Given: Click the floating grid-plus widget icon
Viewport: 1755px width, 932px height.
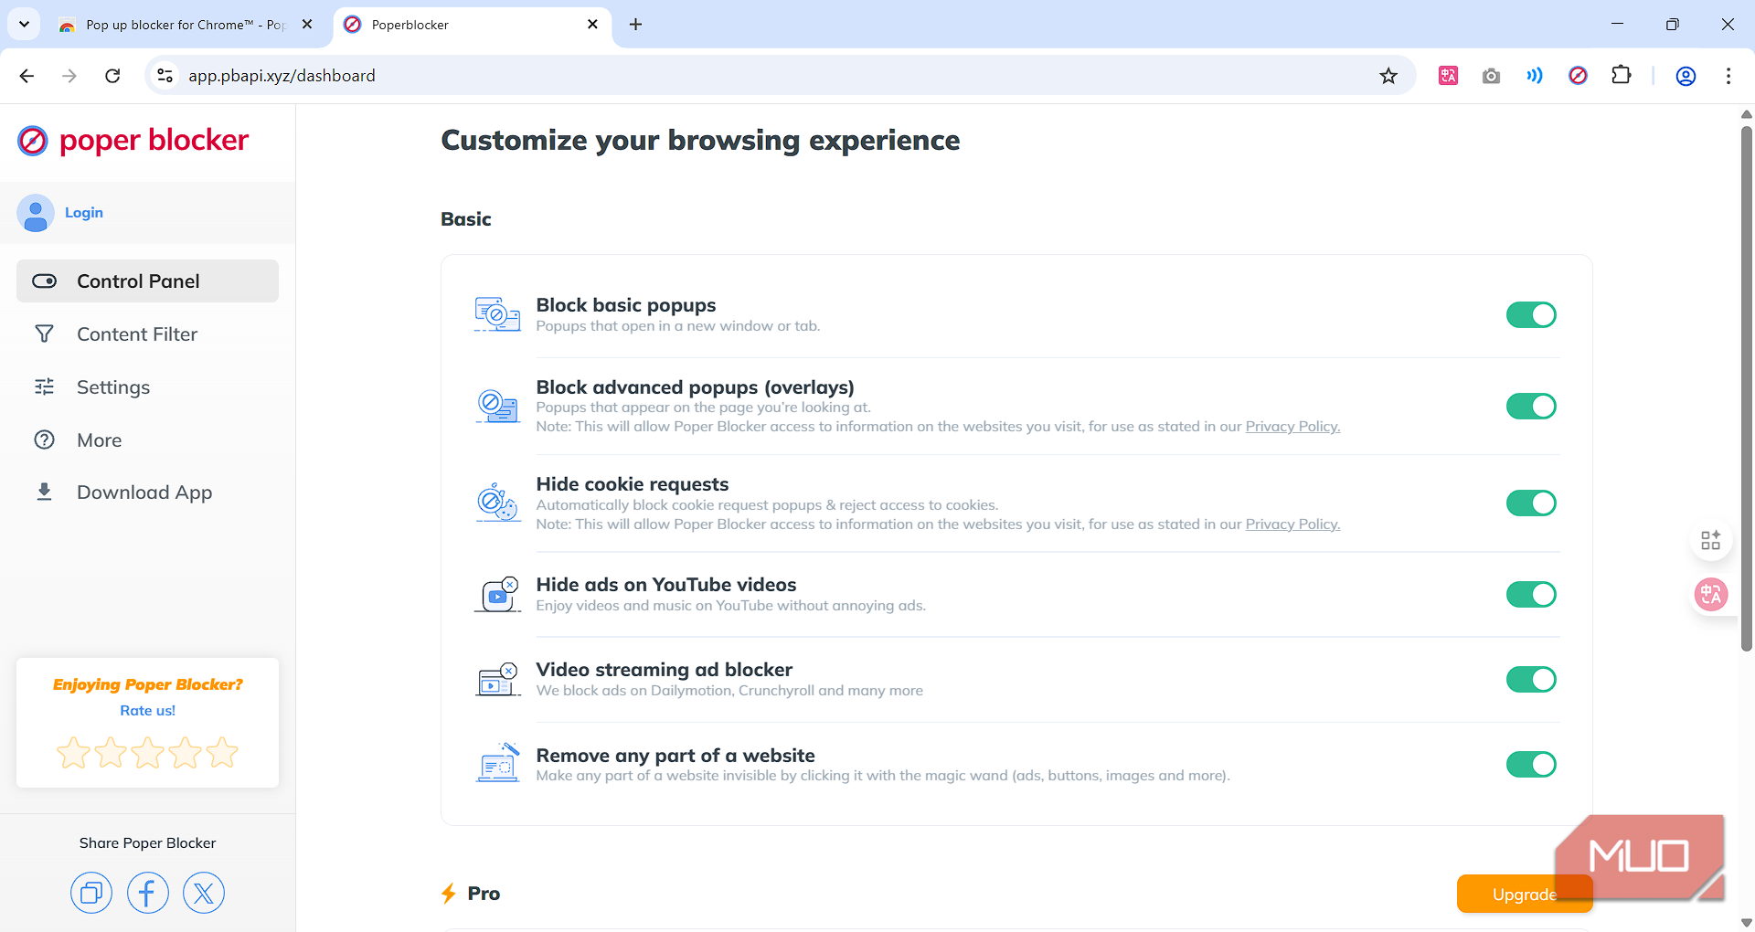Looking at the screenshot, I should pos(1710,540).
